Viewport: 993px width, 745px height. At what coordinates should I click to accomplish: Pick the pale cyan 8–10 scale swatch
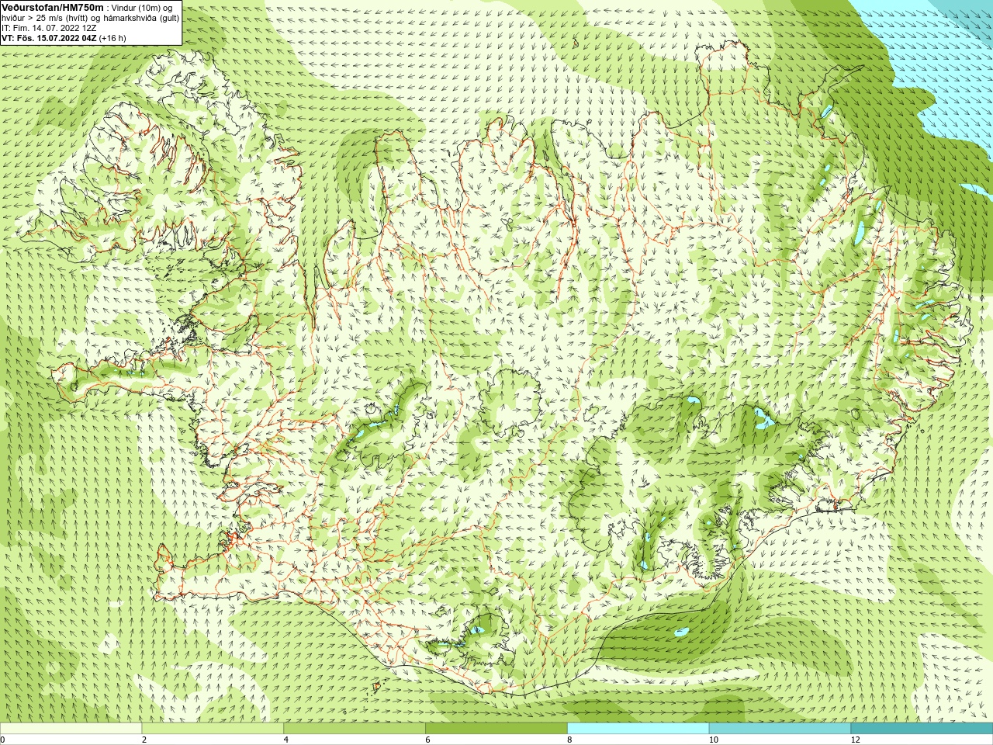(x=638, y=728)
